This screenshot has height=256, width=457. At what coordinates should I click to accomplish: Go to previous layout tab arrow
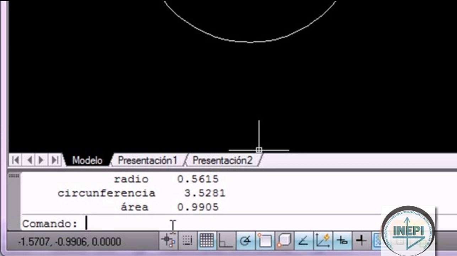tap(29, 160)
